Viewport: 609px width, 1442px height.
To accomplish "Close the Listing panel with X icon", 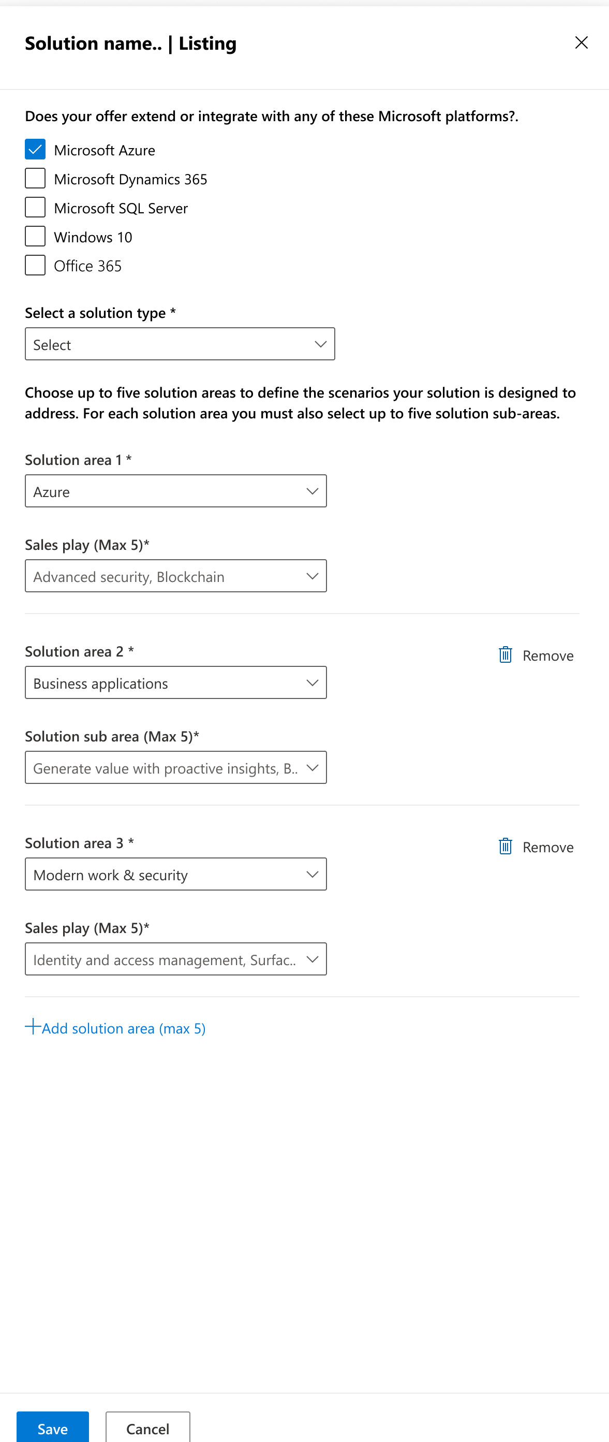I will (581, 42).
